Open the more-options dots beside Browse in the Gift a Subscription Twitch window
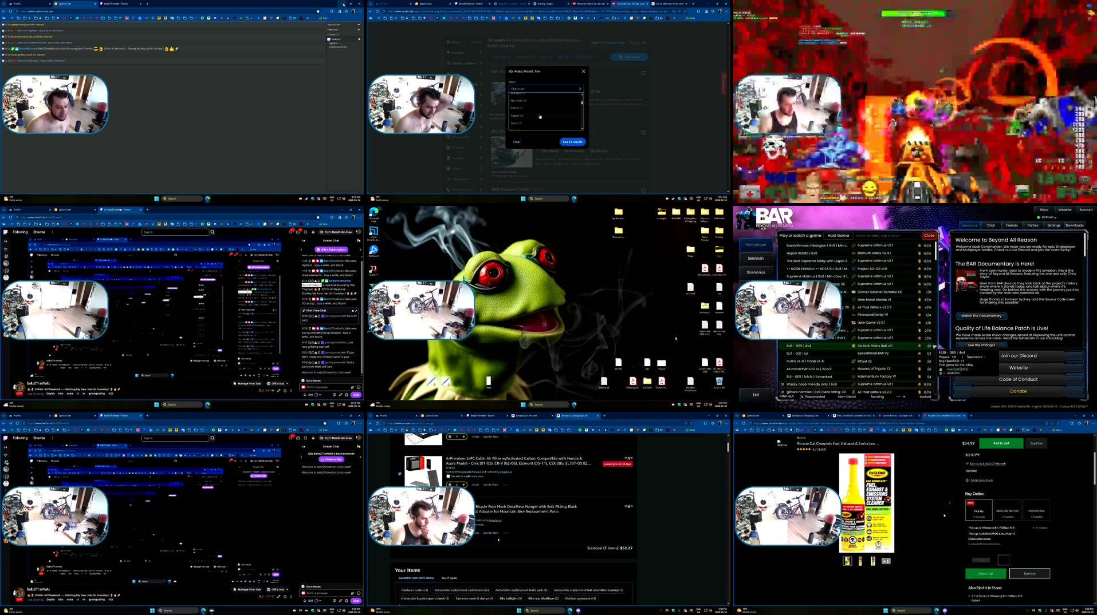This screenshot has width=1097, height=615. click(x=53, y=232)
